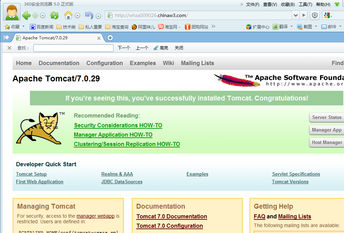Click the 翻译 translate tool
This screenshot has width=344, height=233.
[280, 27]
